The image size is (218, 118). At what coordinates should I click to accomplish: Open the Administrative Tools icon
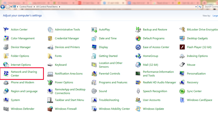coord(50,29)
